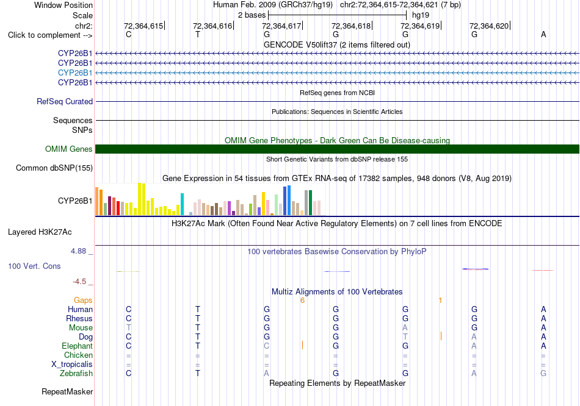The height and width of the screenshot is (406, 580).
Task: Click the orange Gaps label
Action: point(83,301)
